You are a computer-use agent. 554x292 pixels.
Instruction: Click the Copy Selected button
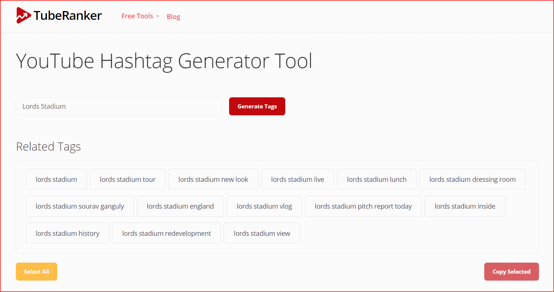(x=511, y=271)
